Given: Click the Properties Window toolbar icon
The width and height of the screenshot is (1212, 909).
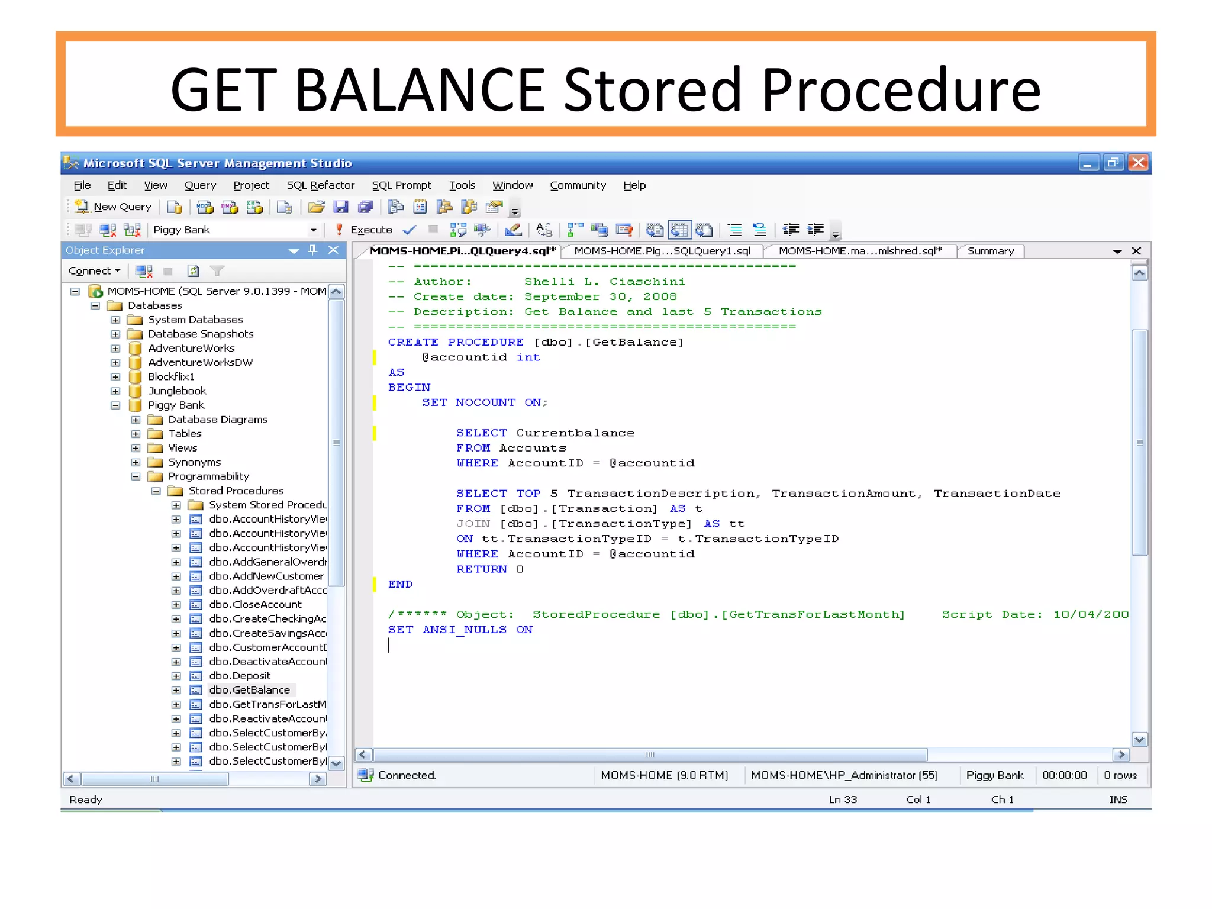Looking at the screenshot, I should point(494,207).
